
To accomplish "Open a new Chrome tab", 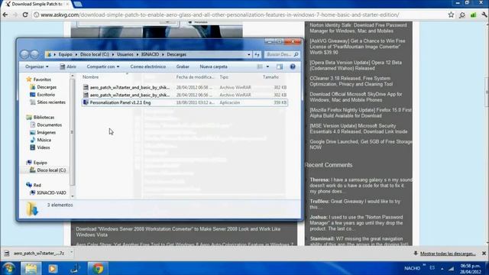I will [x=78, y=4].
